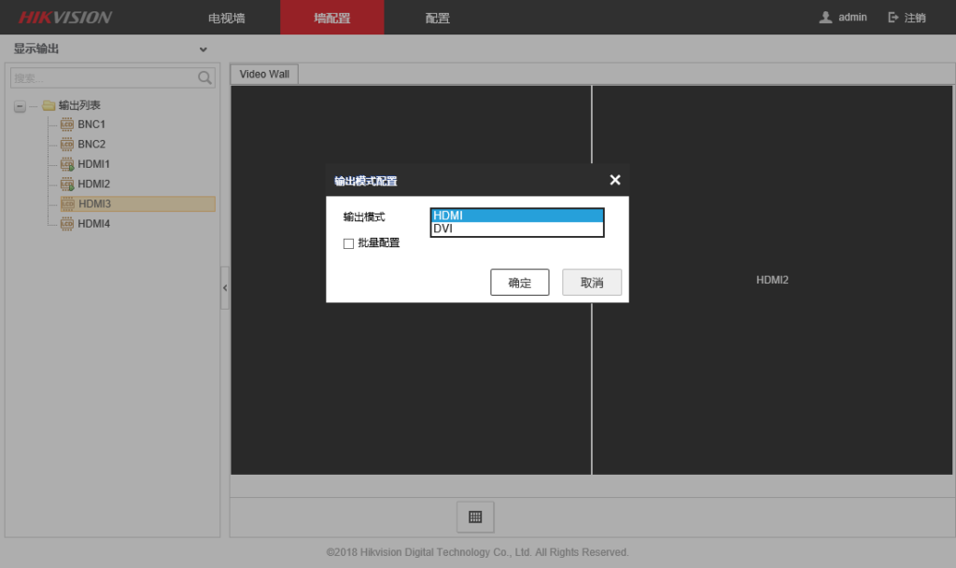956x568 pixels.
Task: Open the video wall grid layout icon
Action: (475, 517)
